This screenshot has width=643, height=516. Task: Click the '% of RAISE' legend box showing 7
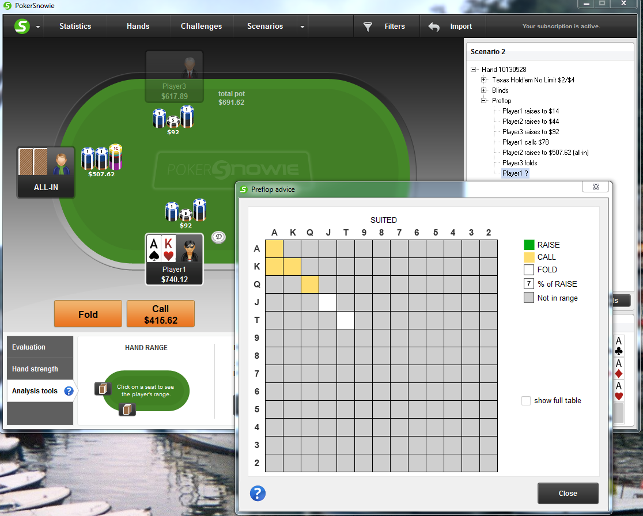[x=529, y=283]
